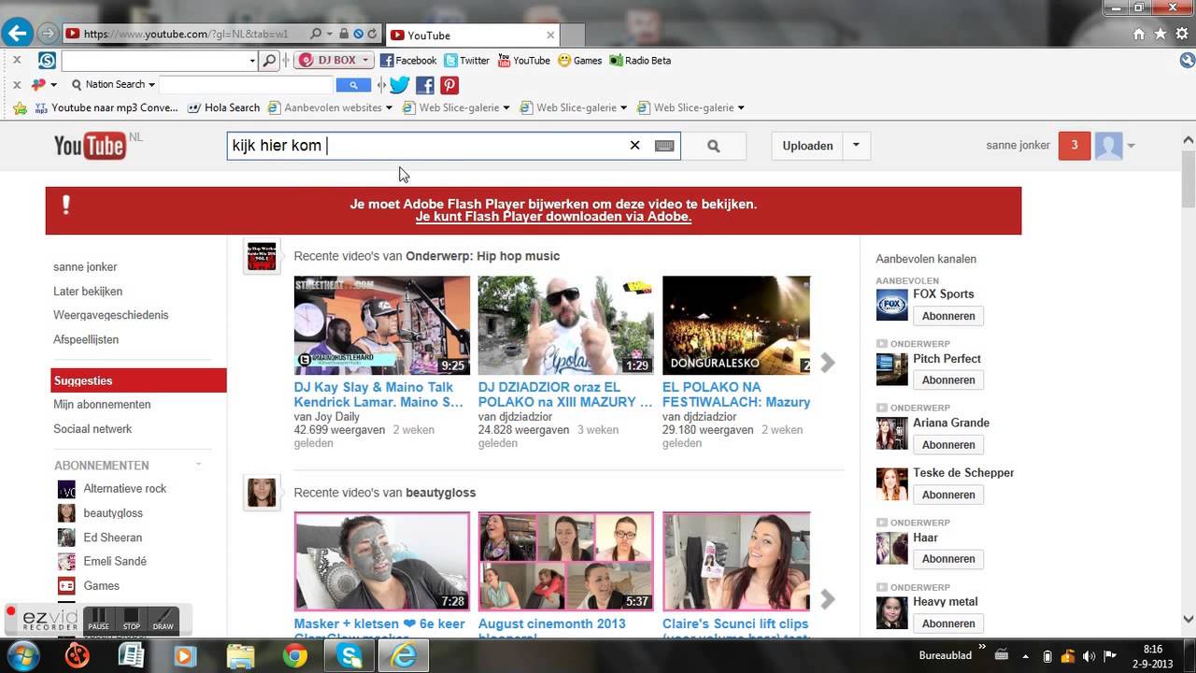Expand the Aanbevolen websites favorites dropdown
1196x673 pixels.
389,107
